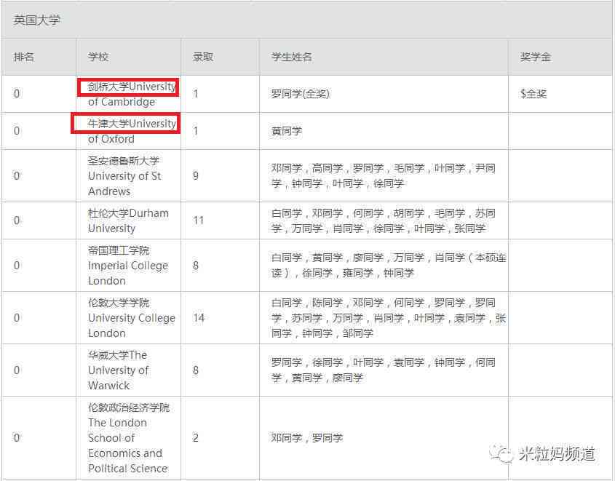
Task: Click 帝国理工学院 Imperial College London cell
Action: pyautogui.click(x=128, y=266)
